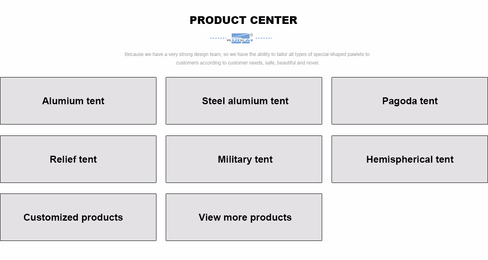
Task: Click the word PRODUCT in the heading
Action: click(218, 20)
